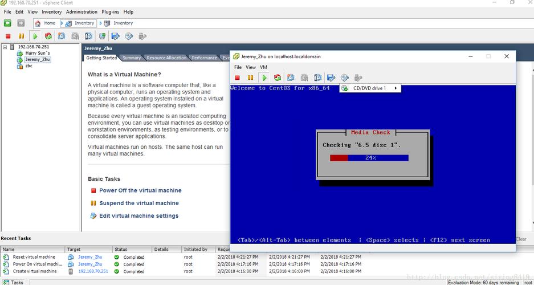Click Reset icon in main toolbar
Screen dimensions: 534x285
click(48, 36)
